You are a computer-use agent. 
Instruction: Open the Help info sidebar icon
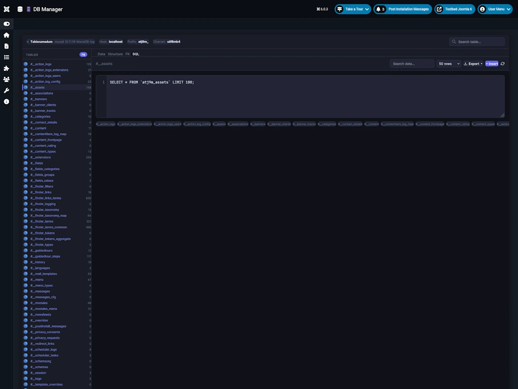(6, 101)
